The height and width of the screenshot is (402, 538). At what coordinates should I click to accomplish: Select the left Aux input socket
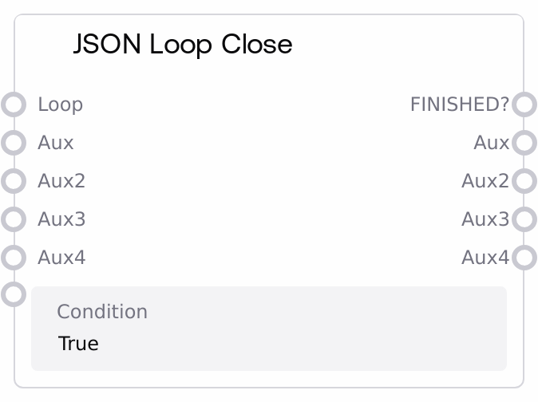pos(14,143)
